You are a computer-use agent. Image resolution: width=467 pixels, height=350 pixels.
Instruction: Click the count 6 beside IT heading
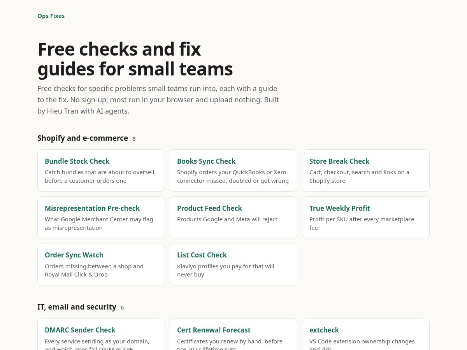(x=122, y=308)
